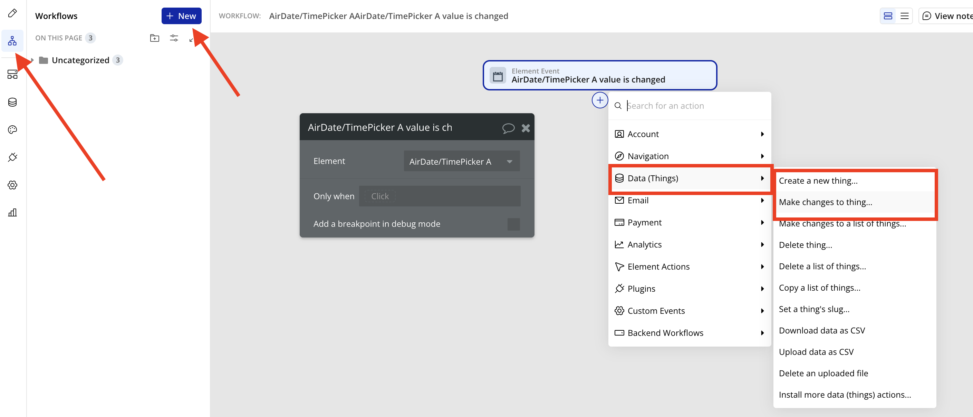The width and height of the screenshot is (973, 417).
Task: Choose Upload data as CSV
Action: tap(855, 352)
